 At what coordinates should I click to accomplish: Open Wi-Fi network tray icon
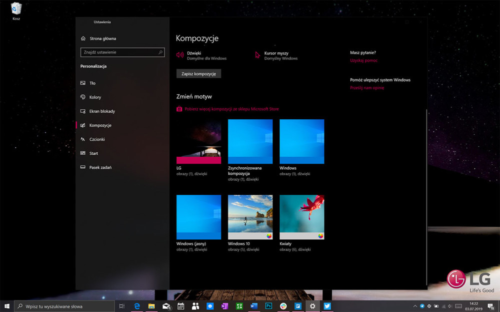pyautogui.click(x=443, y=307)
